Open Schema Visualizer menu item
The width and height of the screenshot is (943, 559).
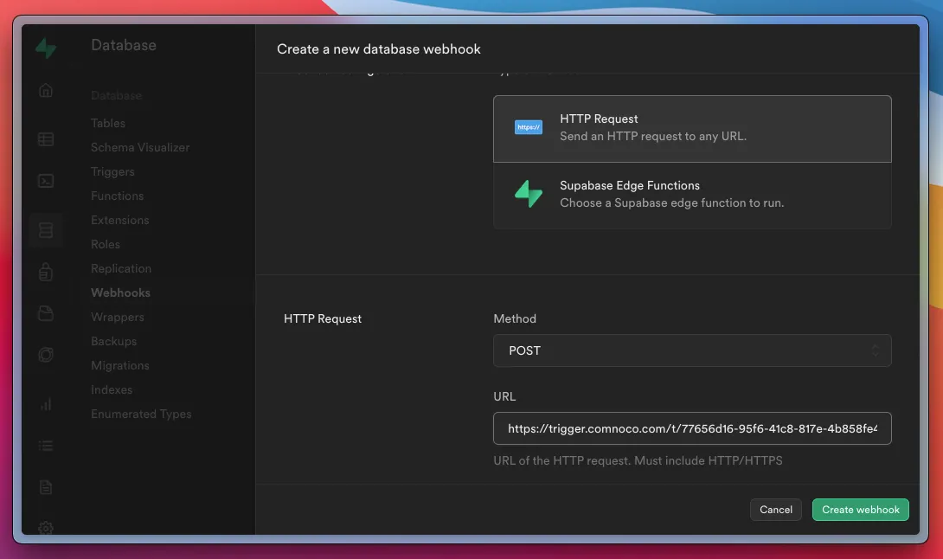[140, 147]
